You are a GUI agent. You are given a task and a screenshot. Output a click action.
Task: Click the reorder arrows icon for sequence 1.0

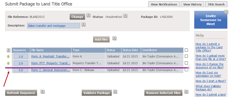coord(8,56)
